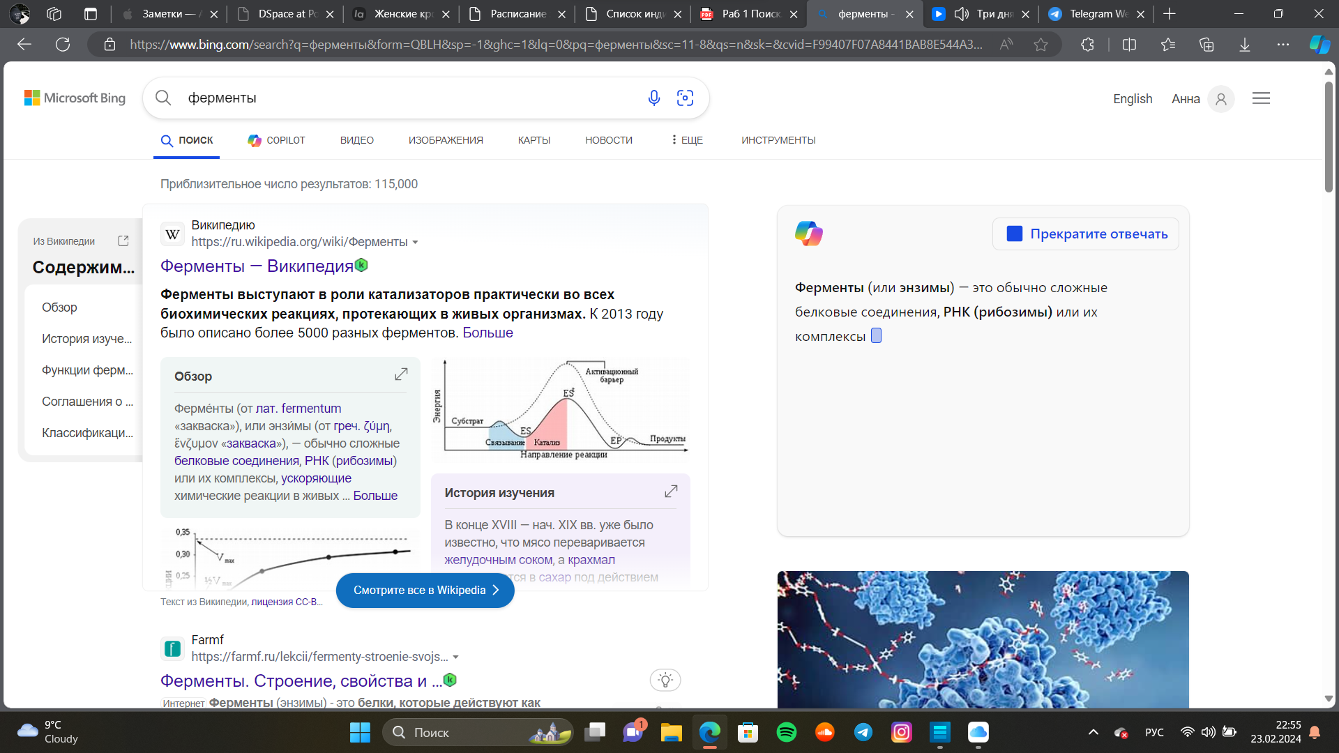Viewport: 1339px width, 753px height.
Task: Open blue enzyme molecule image
Action: [x=983, y=639]
